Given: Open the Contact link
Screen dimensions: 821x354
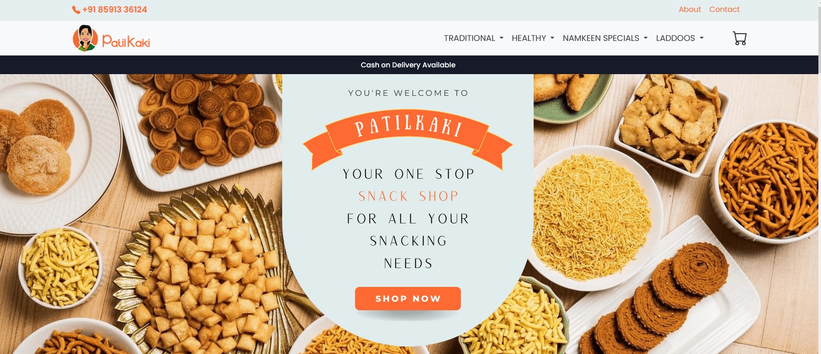Looking at the screenshot, I should click(725, 9).
